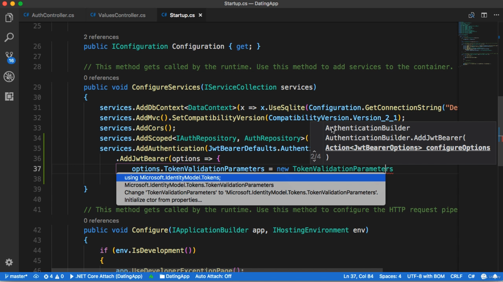Show next signature overload below 2/4

(x=314, y=160)
